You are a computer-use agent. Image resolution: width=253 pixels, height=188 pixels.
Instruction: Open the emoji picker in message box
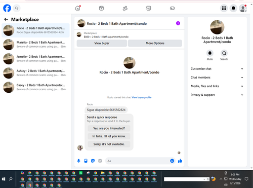[172, 161]
